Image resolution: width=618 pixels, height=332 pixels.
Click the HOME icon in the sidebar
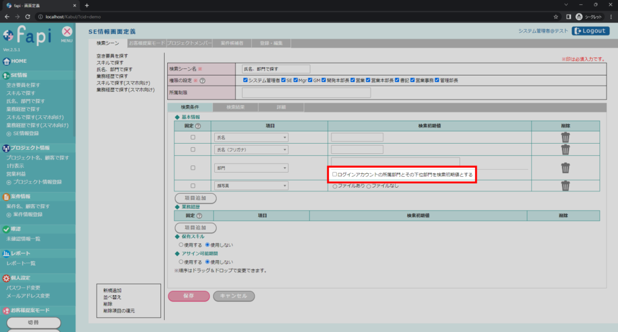point(7,61)
